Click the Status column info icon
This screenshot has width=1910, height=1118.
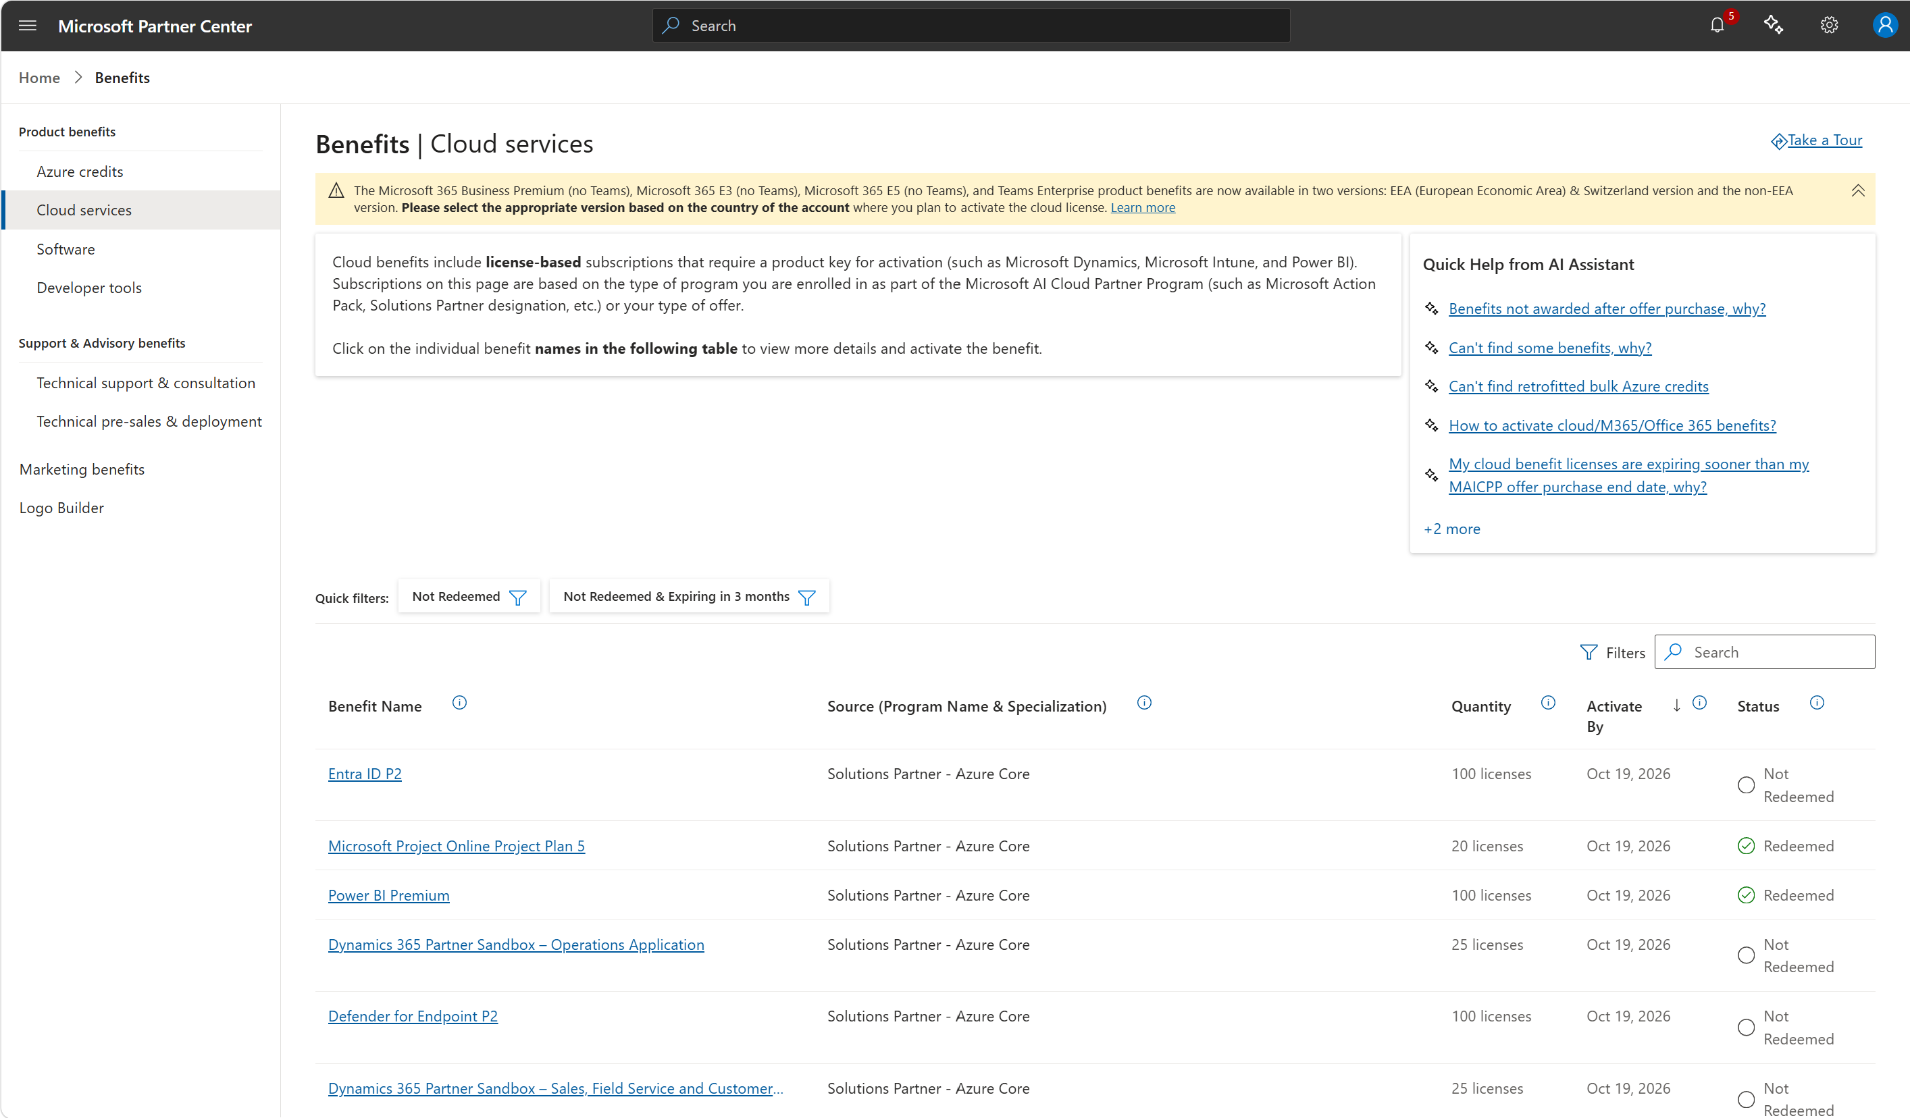point(1817,703)
